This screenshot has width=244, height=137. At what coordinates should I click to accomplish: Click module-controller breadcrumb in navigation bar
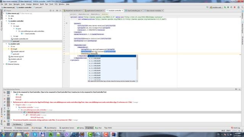pyautogui.click(x=24, y=8)
